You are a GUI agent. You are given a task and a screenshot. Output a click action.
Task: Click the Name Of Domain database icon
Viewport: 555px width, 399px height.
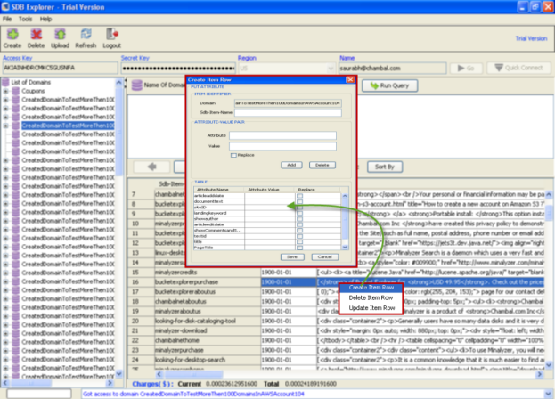137,85
